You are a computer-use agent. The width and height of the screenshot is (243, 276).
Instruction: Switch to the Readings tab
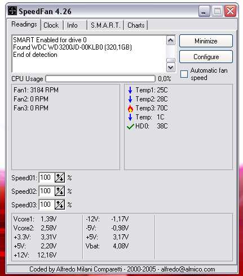click(24, 24)
